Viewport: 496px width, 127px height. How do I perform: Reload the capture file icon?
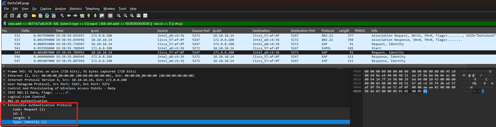point(54,16)
